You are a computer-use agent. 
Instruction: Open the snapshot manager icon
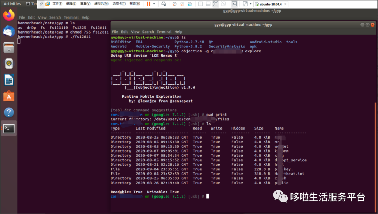click(x=190, y=4)
